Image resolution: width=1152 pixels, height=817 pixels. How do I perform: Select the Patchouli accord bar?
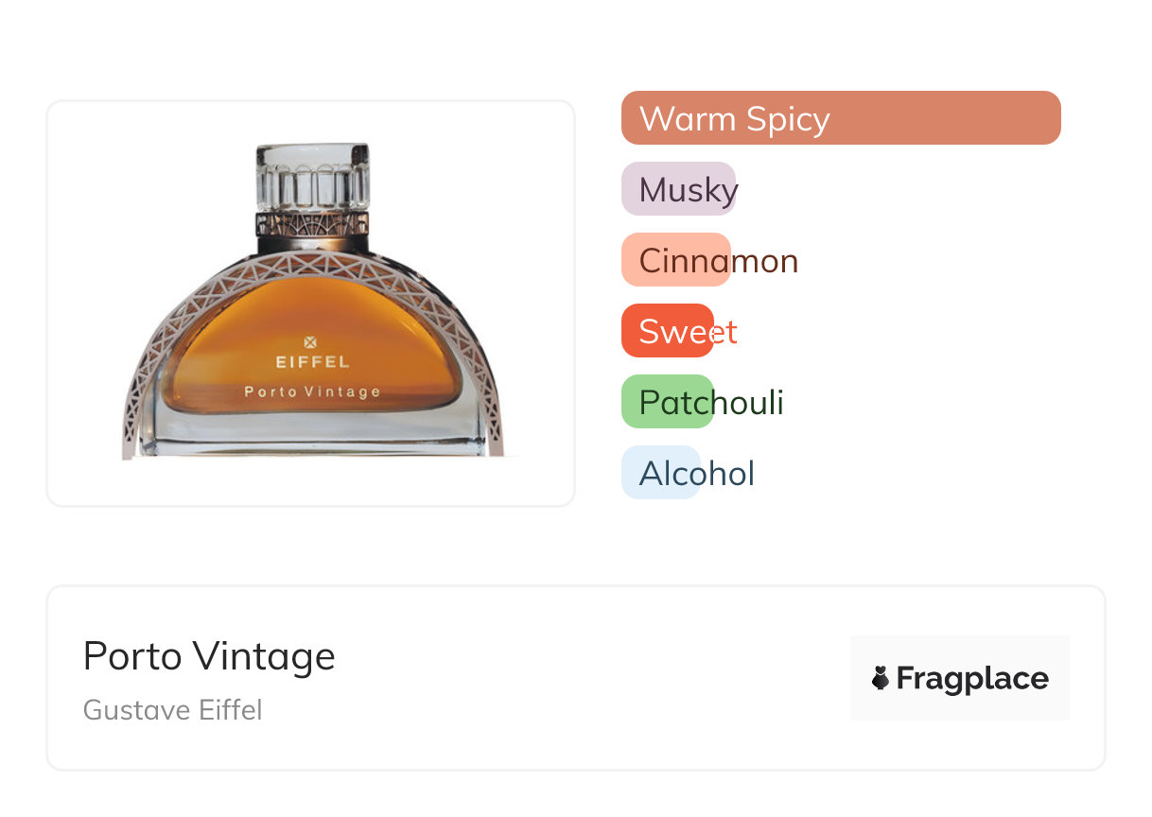pyautogui.click(x=668, y=402)
